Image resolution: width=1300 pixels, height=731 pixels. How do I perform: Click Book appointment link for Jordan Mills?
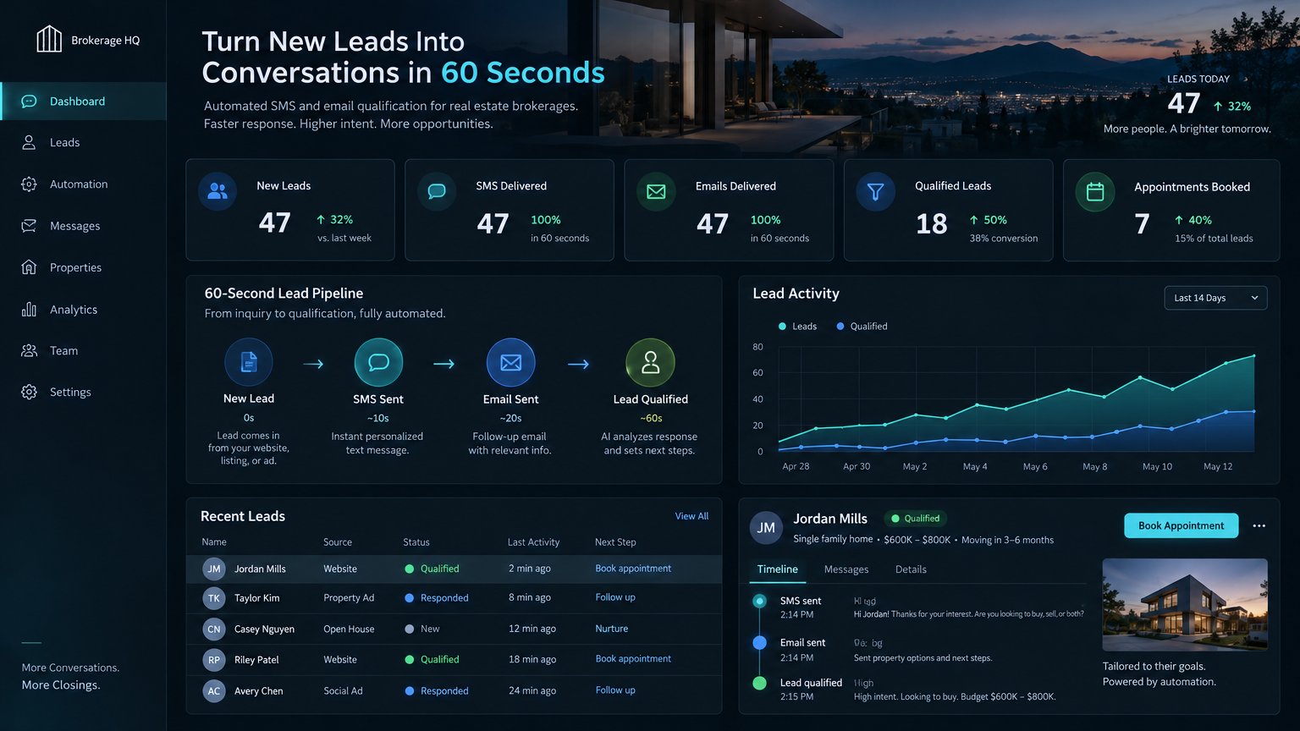[x=633, y=569]
